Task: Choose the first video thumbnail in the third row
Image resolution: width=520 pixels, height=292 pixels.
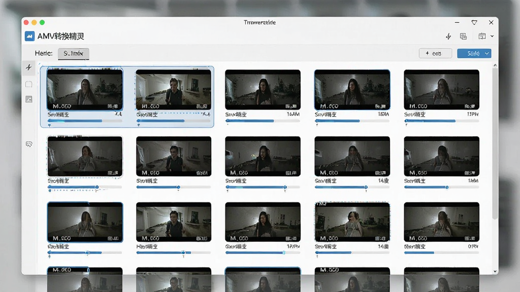Action: pyautogui.click(x=85, y=222)
